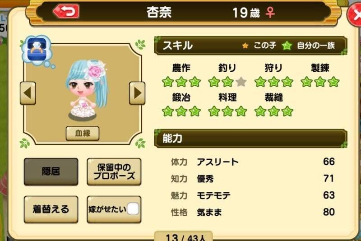Show previous character with left arrow
This screenshot has height=241, width=361.
coord(28,93)
